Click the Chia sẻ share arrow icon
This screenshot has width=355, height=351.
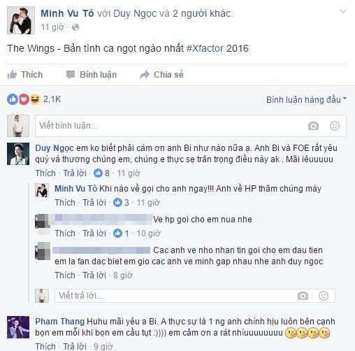(x=145, y=75)
